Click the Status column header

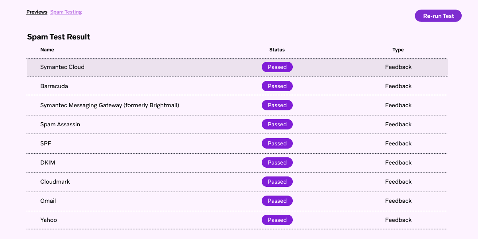277,50
